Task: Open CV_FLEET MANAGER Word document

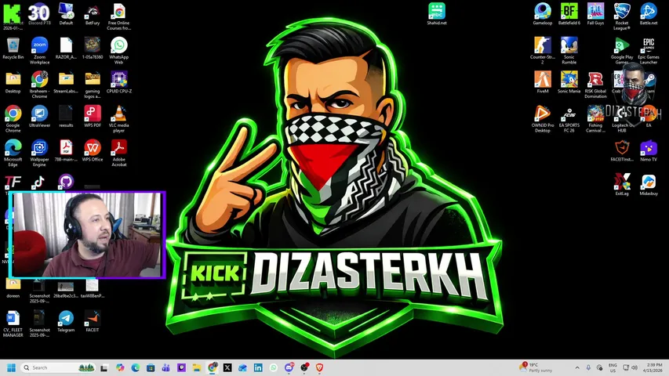Action: (x=13, y=324)
